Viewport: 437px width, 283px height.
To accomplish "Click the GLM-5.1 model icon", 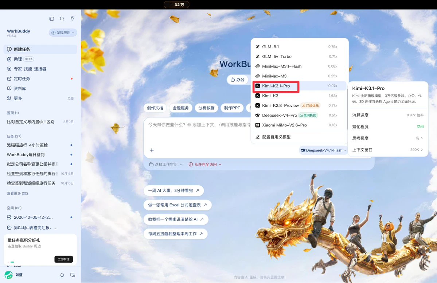I will coord(258,47).
